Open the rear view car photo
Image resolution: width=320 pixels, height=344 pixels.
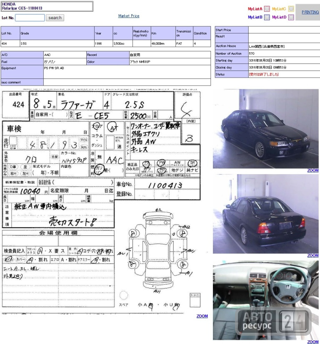click(266, 214)
